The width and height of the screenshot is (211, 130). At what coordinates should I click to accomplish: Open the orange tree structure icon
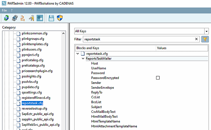point(23,18)
